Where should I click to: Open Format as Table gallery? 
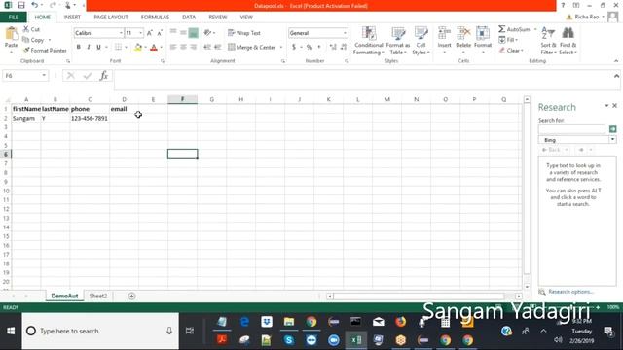[398, 41]
